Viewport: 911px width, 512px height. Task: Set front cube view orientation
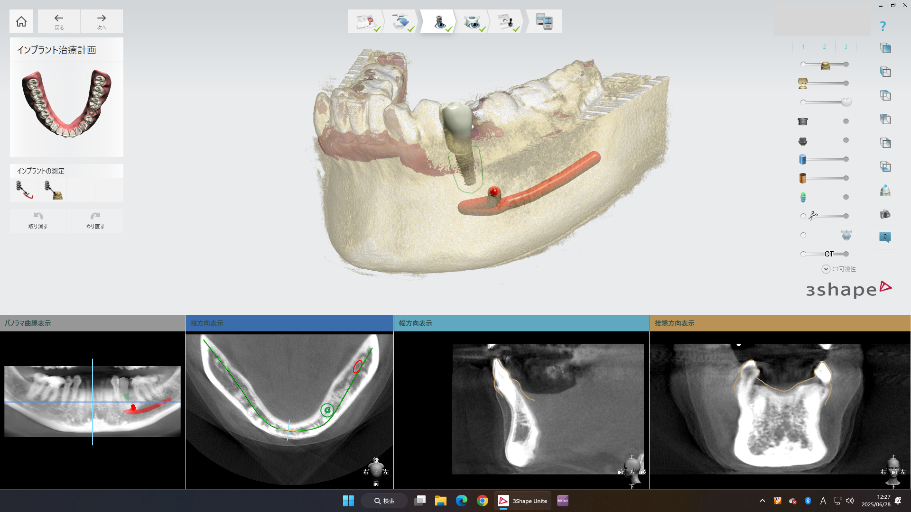point(885,48)
